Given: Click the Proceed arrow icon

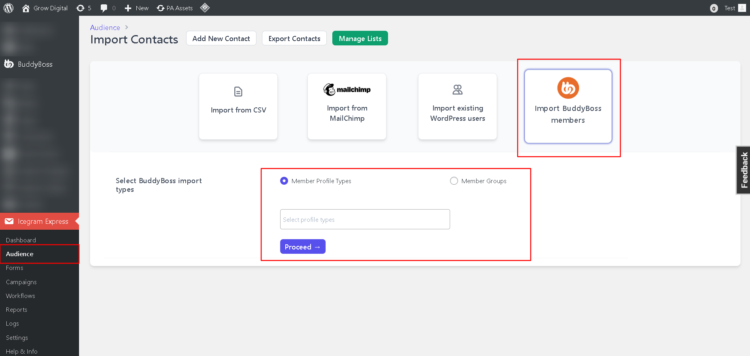Looking at the screenshot, I should [317, 247].
